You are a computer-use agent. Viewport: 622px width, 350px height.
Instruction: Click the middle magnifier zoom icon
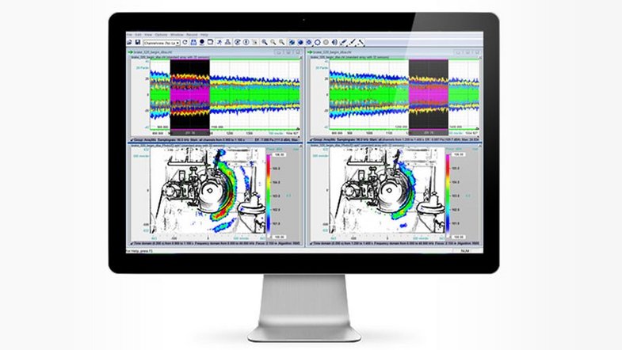click(x=273, y=42)
